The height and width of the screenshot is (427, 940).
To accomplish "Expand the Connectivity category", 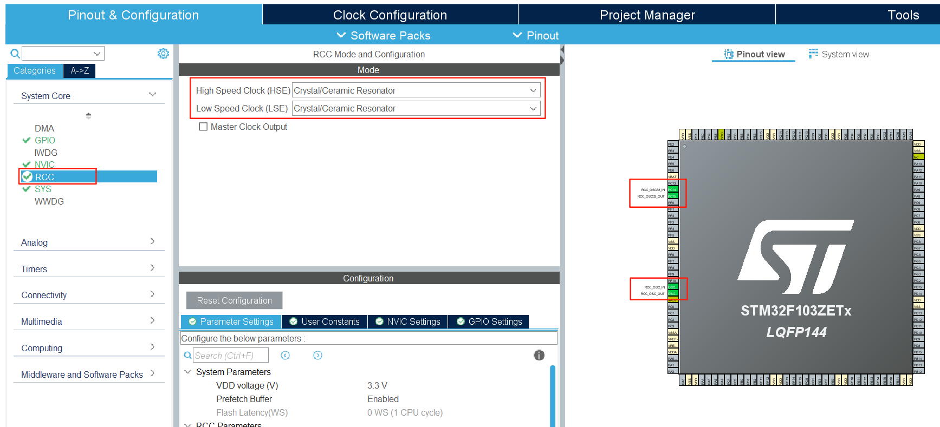I will (152, 294).
